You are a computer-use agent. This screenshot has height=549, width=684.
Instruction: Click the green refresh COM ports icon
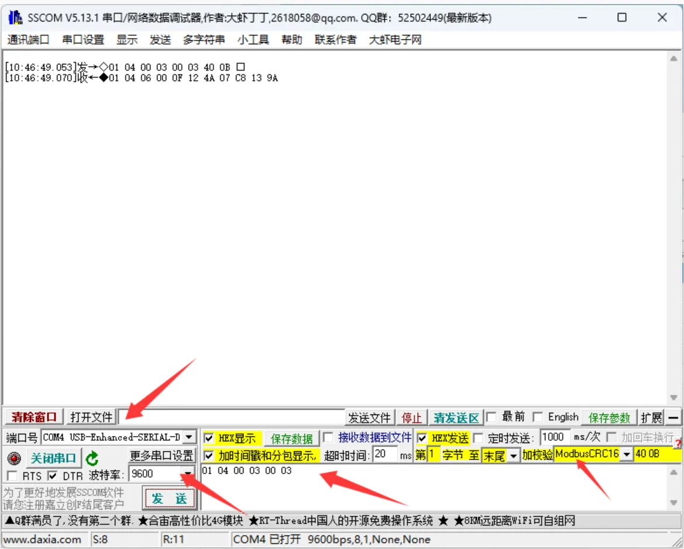click(91, 457)
